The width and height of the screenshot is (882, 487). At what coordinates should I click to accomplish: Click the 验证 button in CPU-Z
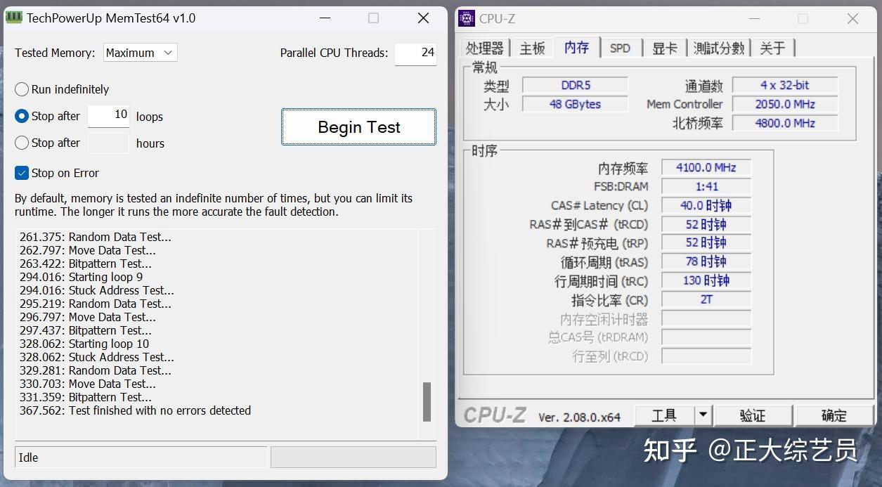pos(752,415)
